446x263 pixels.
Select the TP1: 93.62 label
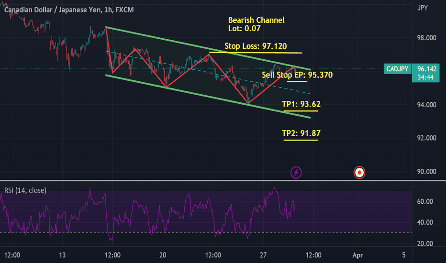(x=301, y=104)
